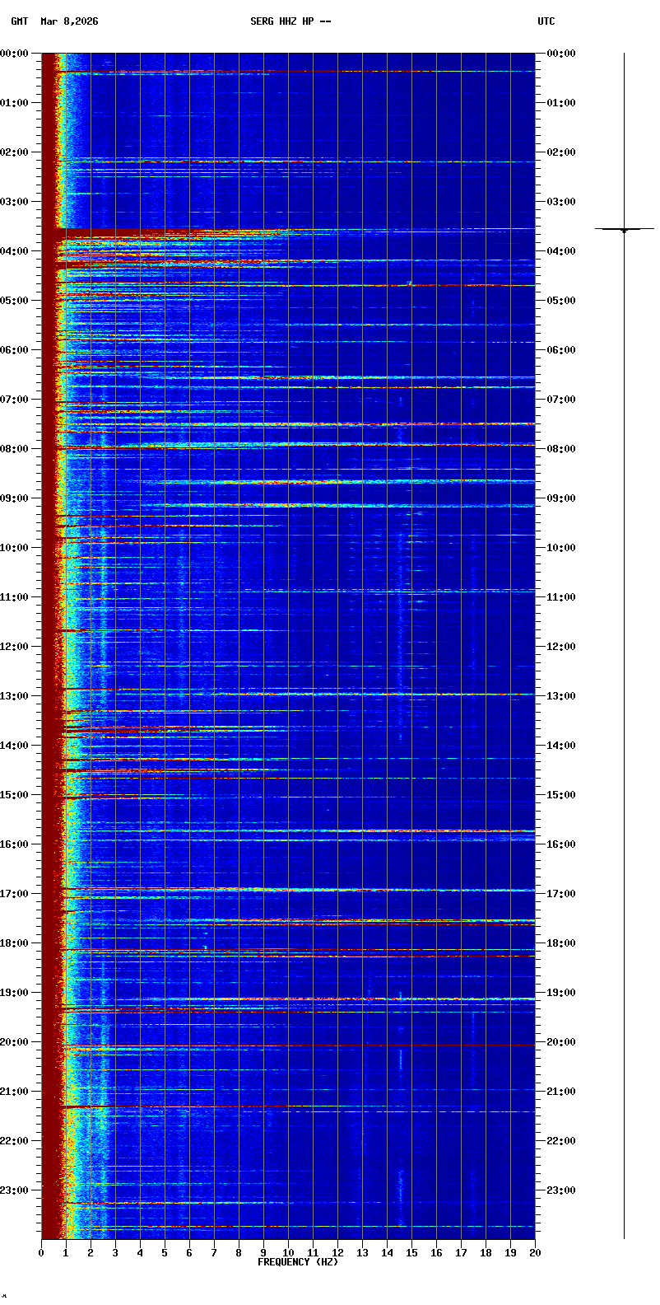The height and width of the screenshot is (1305, 660).
Task: Click the 23:00 label on right axis
Action: coord(561,1190)
